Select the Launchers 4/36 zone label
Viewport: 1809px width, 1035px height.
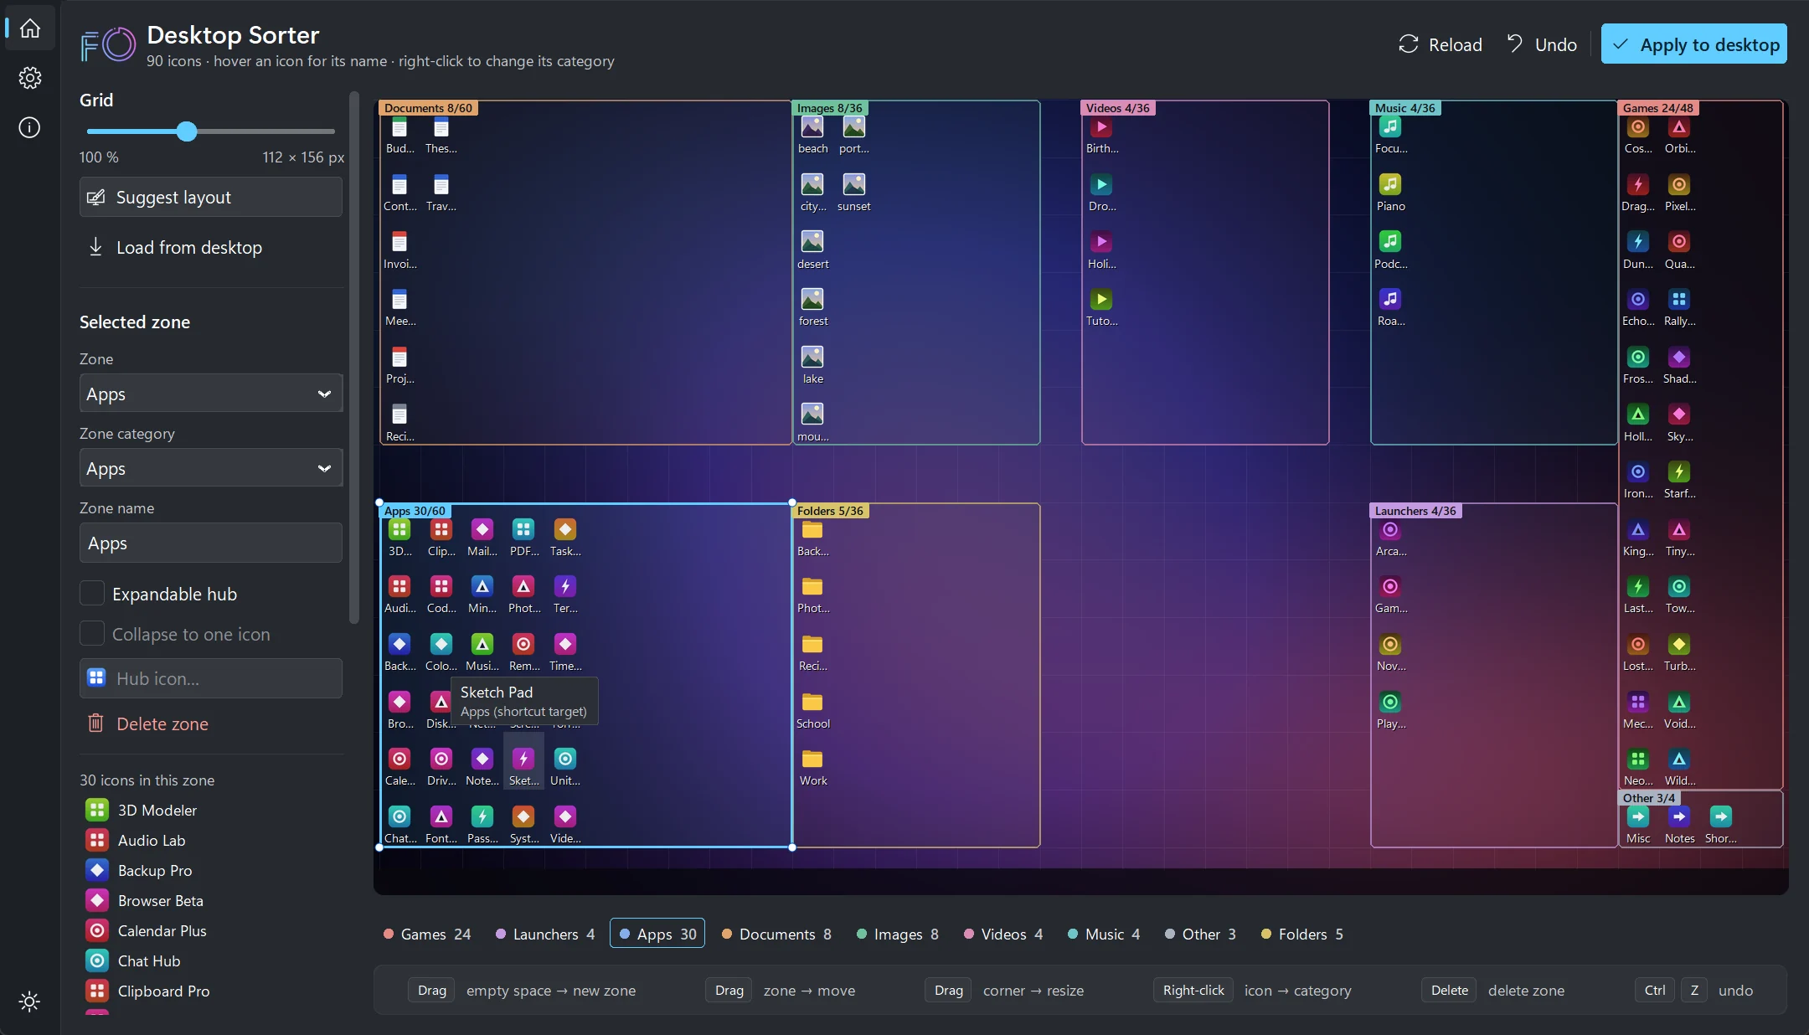[x=1415, y=511]
